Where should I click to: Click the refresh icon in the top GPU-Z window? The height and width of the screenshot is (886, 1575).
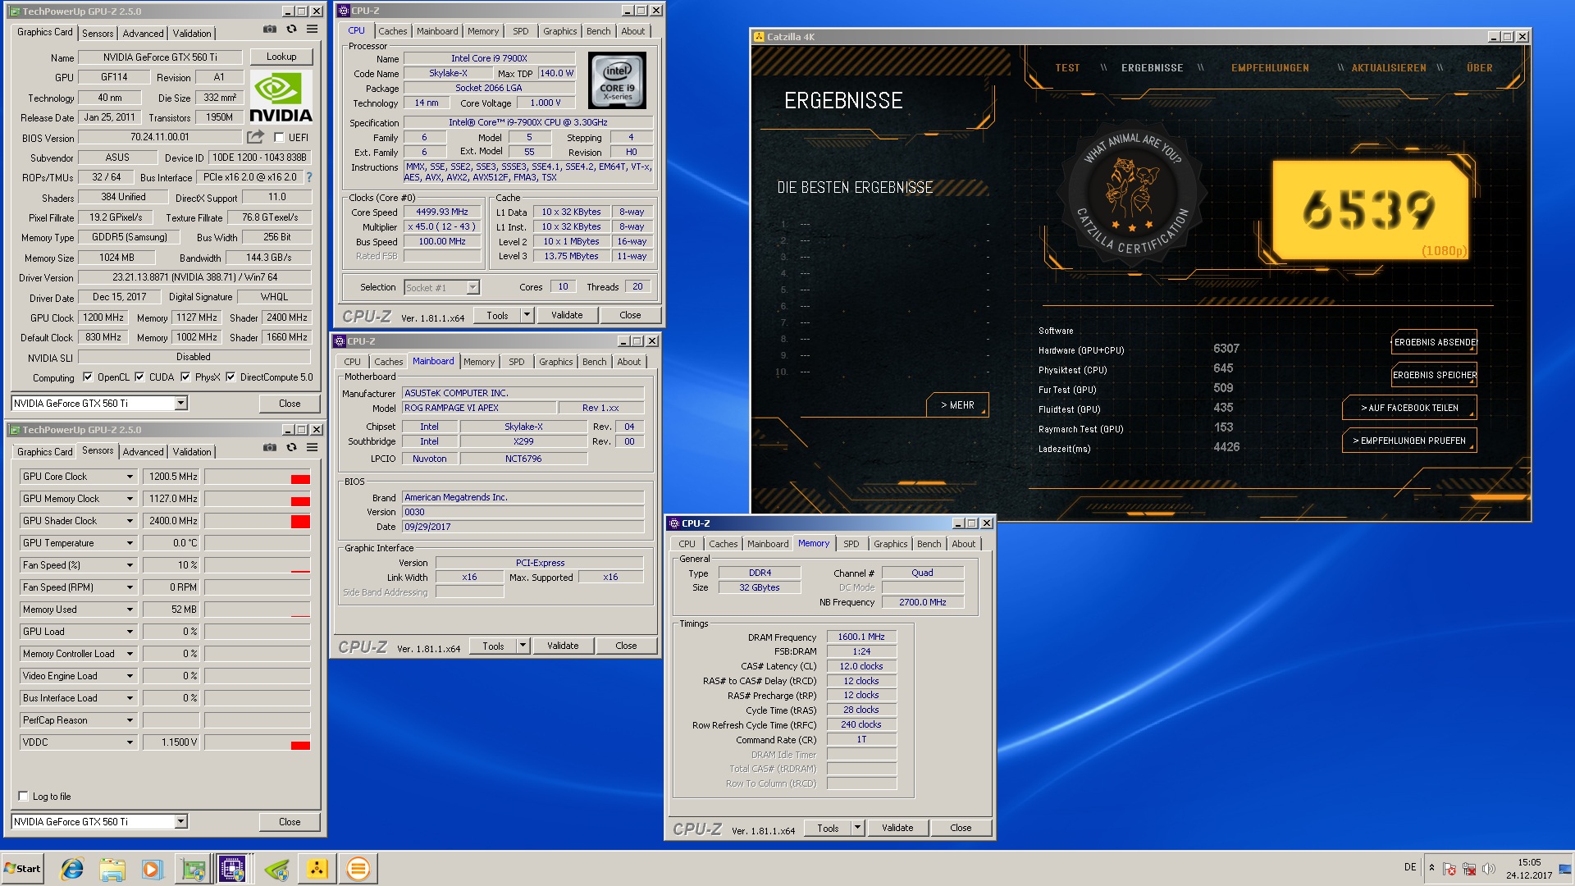pyautogui.click(x=291, y=30)
